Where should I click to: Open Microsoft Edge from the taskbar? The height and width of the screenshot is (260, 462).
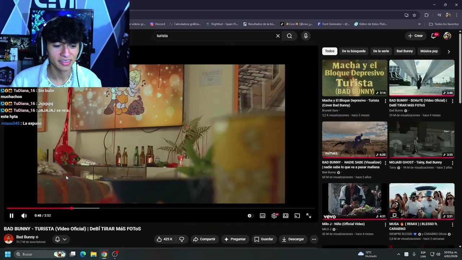click(x=83, y=254)
